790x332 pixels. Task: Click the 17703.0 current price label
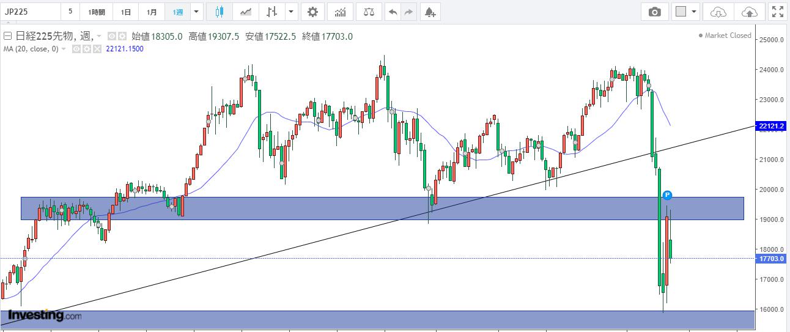770,259
